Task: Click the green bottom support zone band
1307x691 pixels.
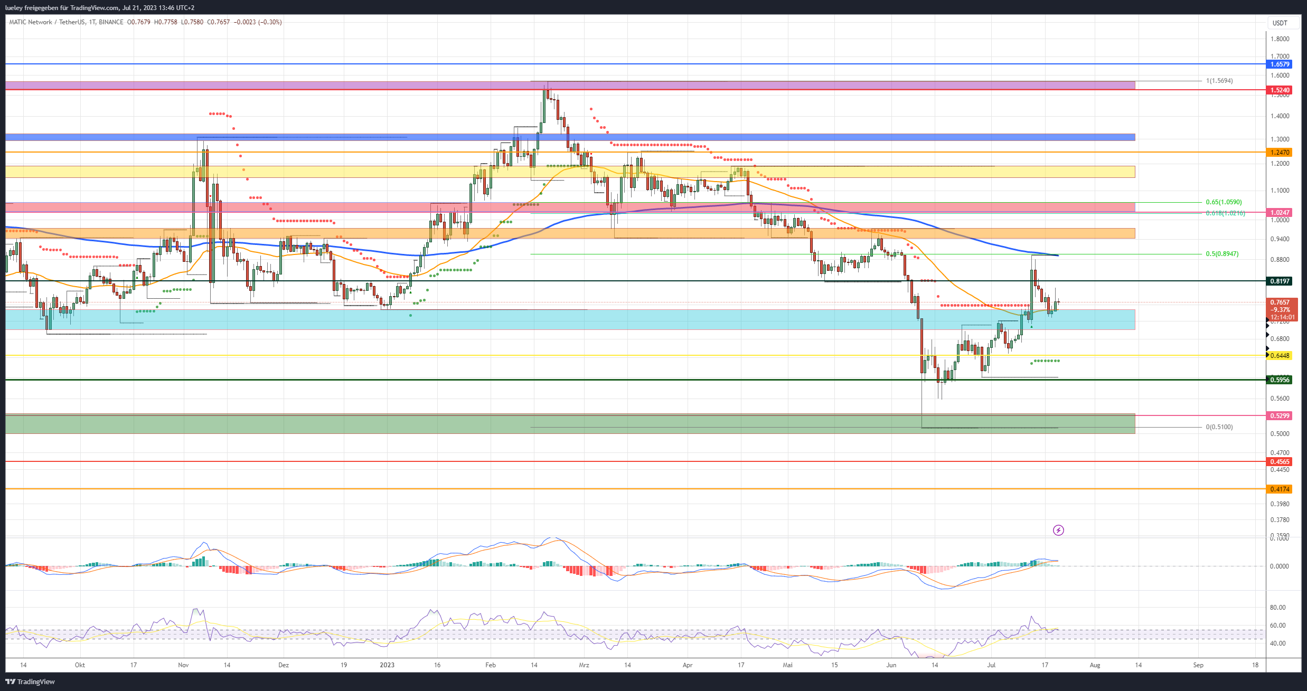Action: pos(570,424)
